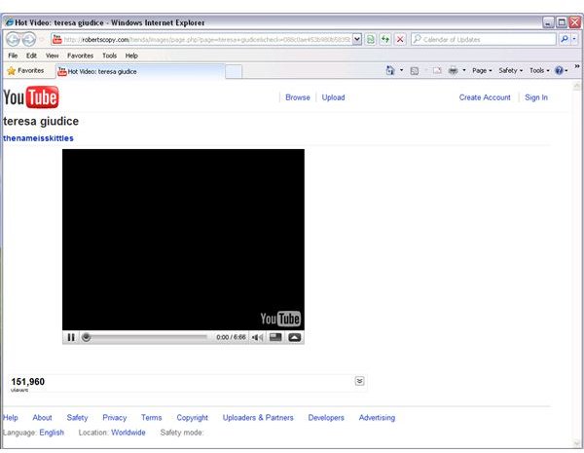Click the RSS feeds icon

tap(415, 70)
